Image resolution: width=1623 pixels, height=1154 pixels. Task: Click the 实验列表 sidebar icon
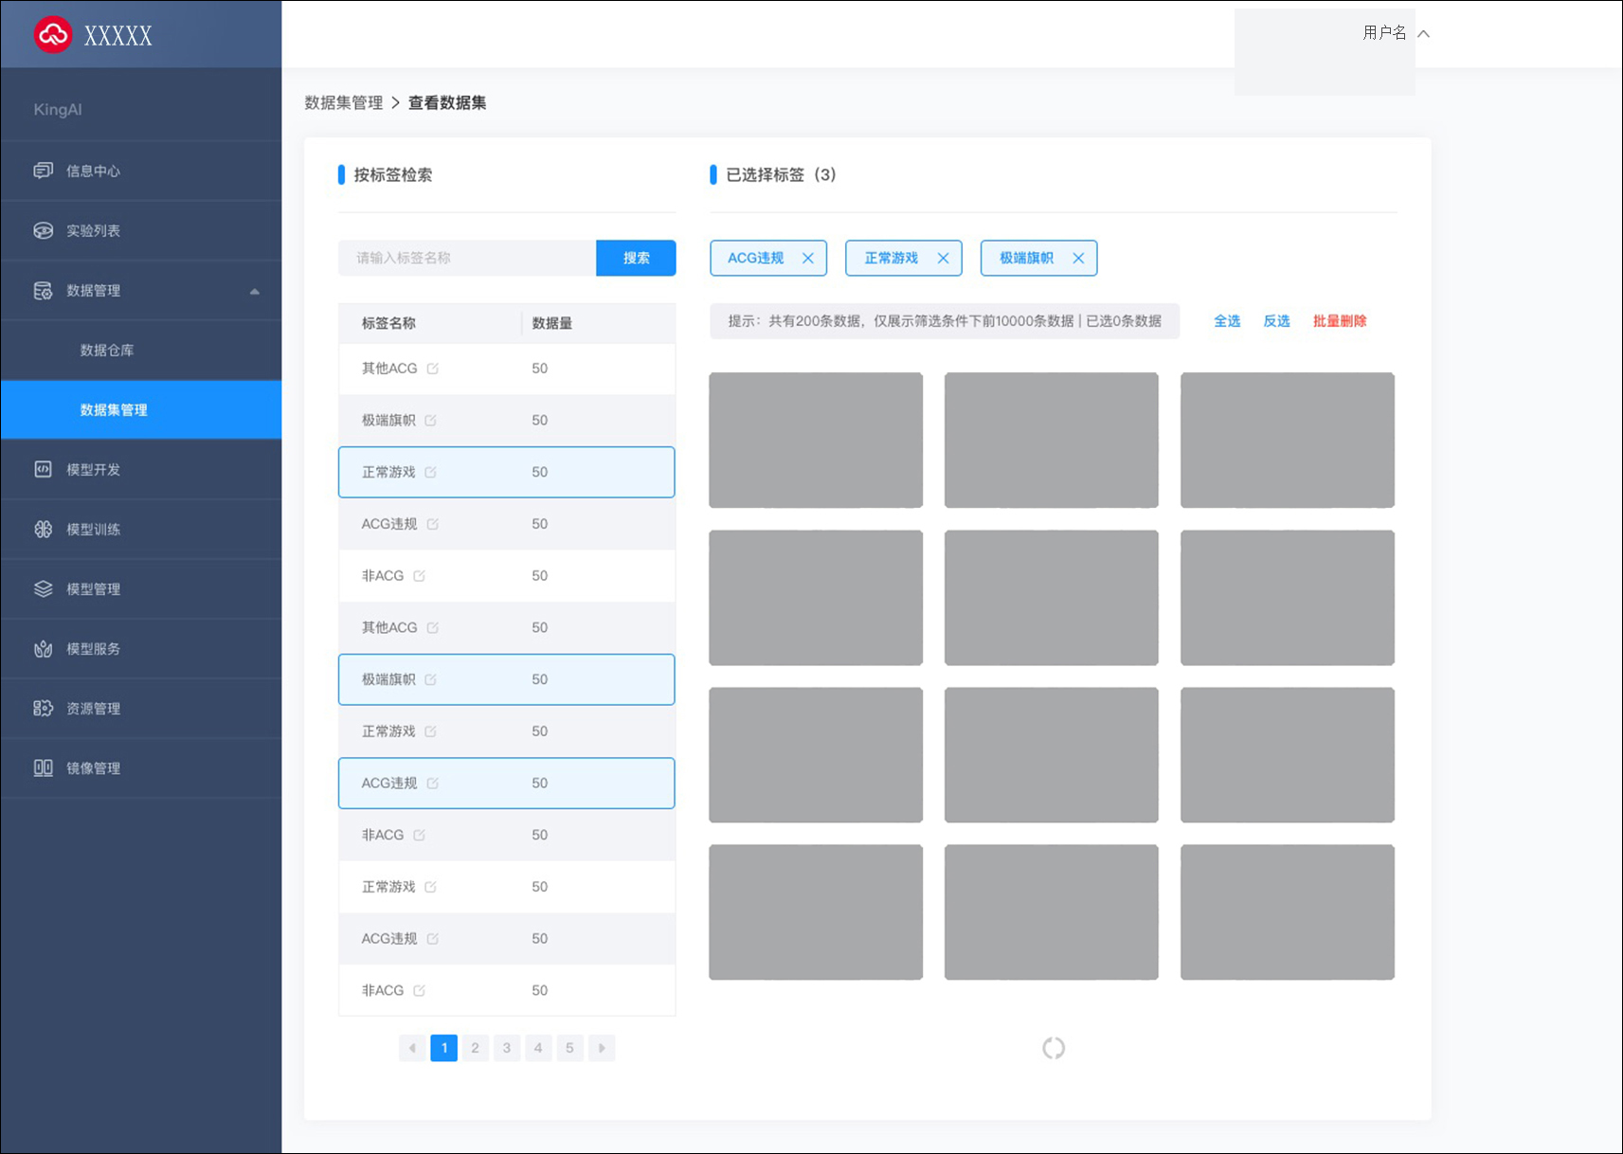(x=44, y=230)
